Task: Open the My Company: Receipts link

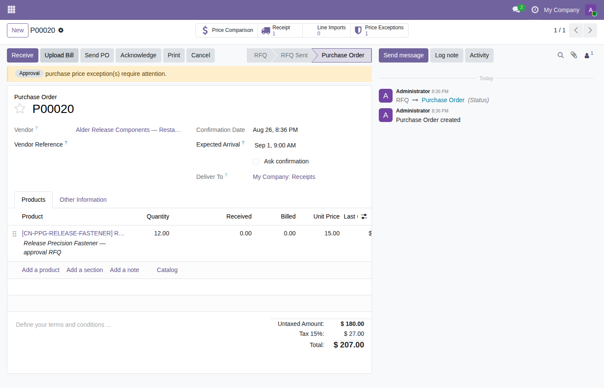Action: (x=284, y=177)
